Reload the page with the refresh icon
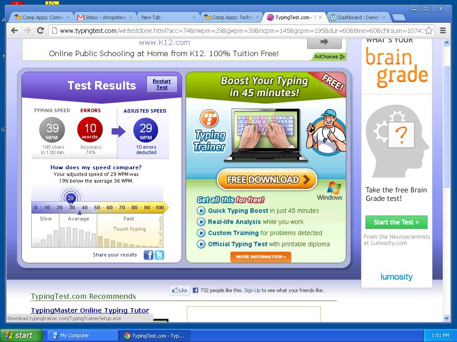 [40, 31]
